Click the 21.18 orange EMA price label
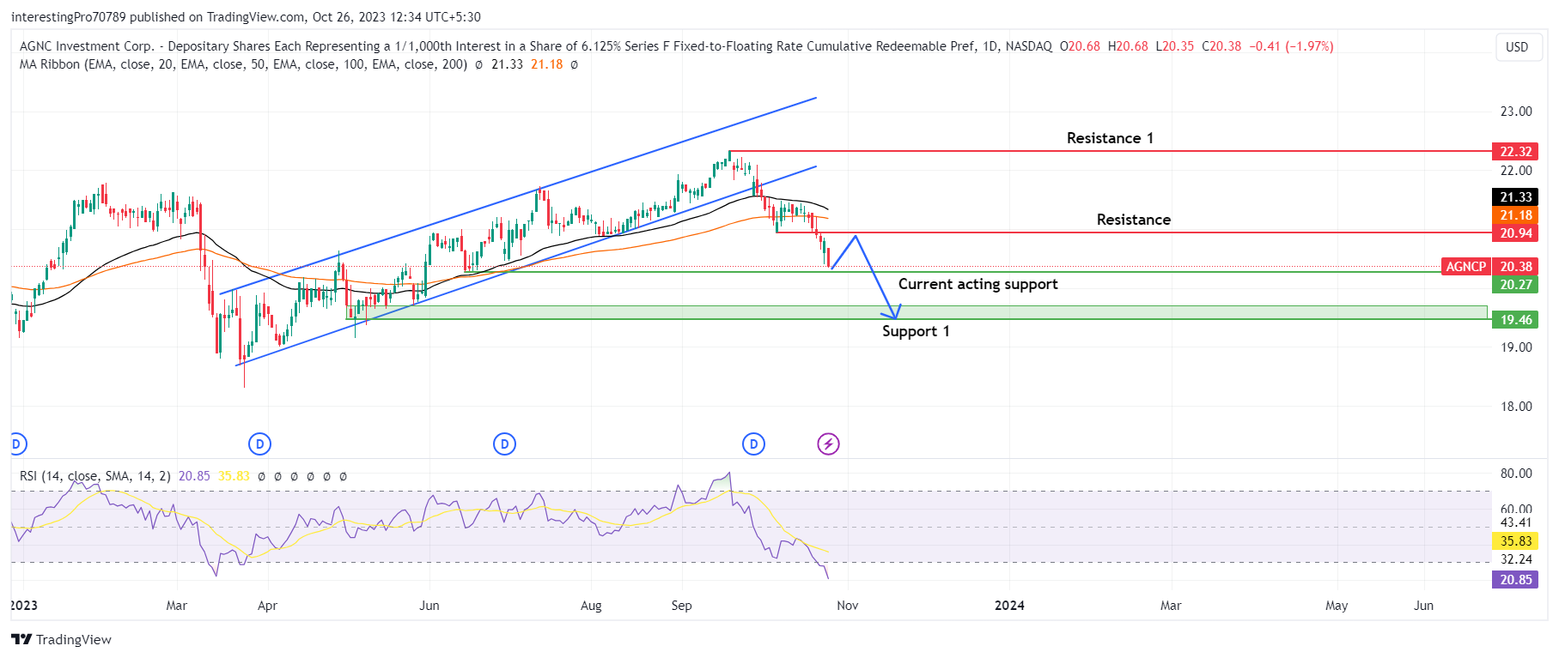This screenshot has height=658, width=1559. [x=1515, y=215]
